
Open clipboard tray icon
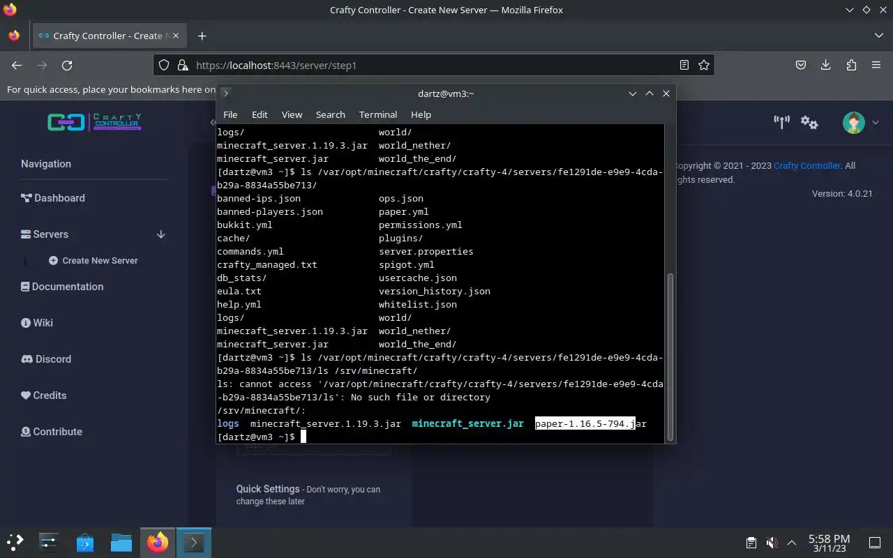pyautogui.click(x=751, y=542)
